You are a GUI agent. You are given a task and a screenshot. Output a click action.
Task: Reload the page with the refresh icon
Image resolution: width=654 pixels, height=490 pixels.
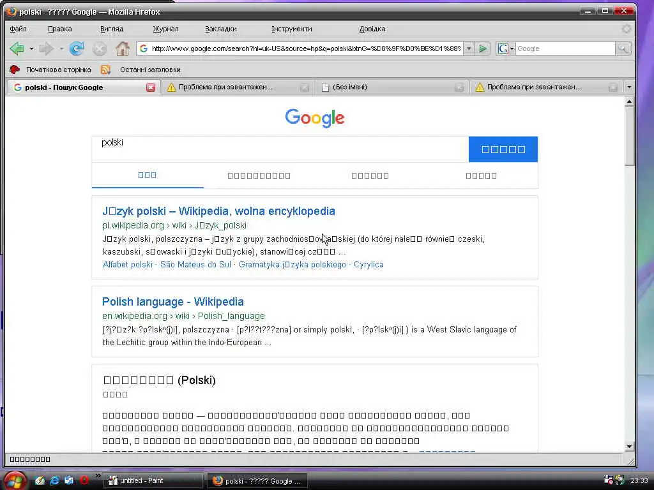[x=77, y=48]
